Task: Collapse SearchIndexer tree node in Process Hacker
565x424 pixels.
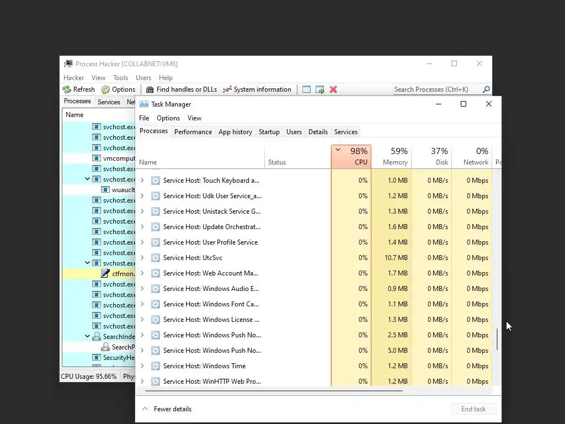Action: [87, 336]
